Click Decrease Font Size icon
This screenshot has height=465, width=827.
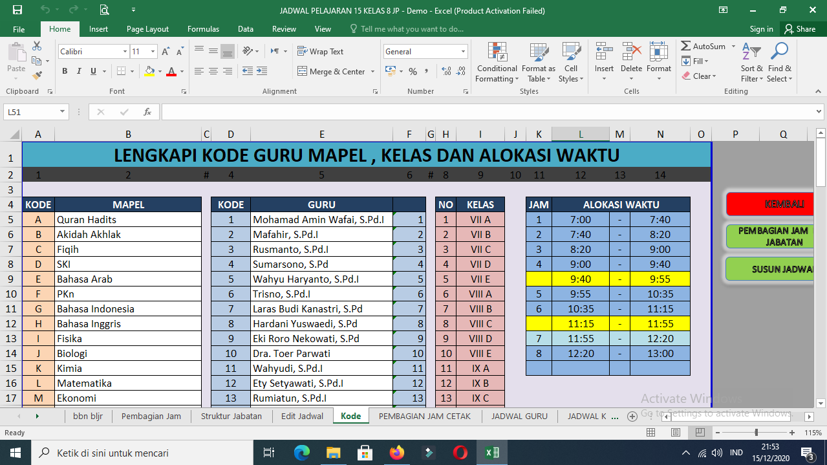180,52
